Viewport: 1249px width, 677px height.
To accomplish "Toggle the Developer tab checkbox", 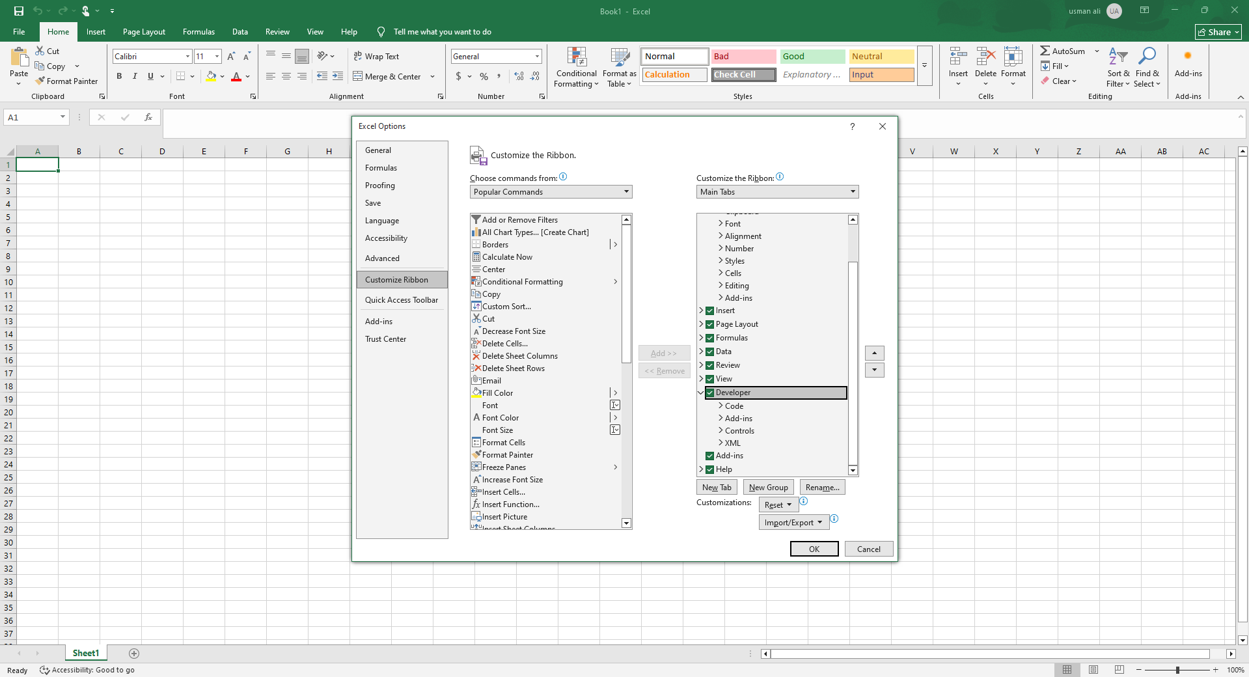I will [x=709, y=393].
